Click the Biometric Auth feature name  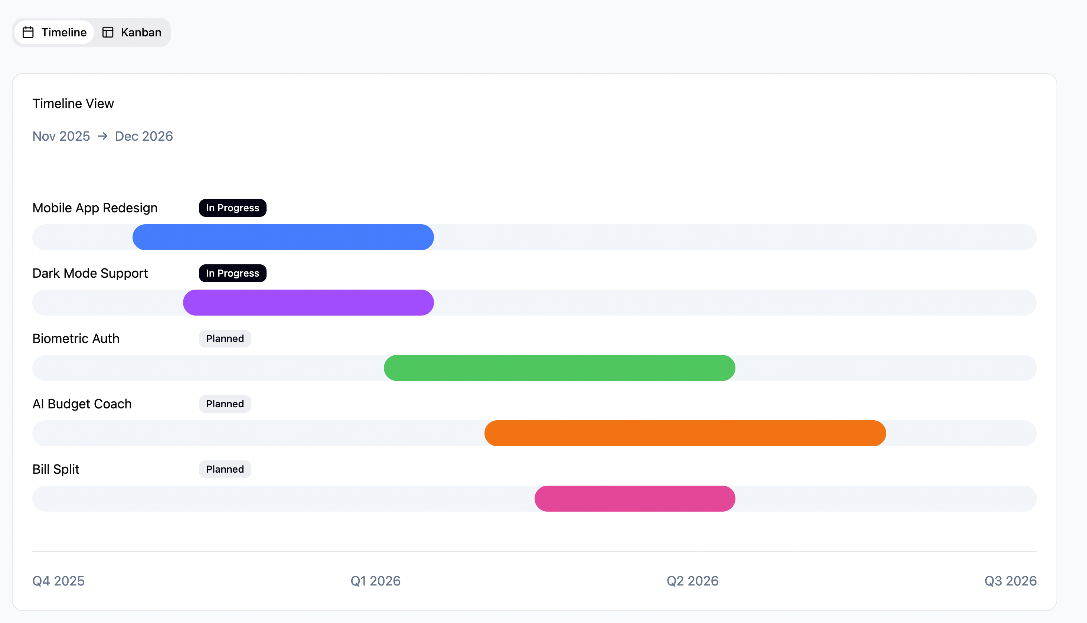pyautogui.click(x=76, y=339)
